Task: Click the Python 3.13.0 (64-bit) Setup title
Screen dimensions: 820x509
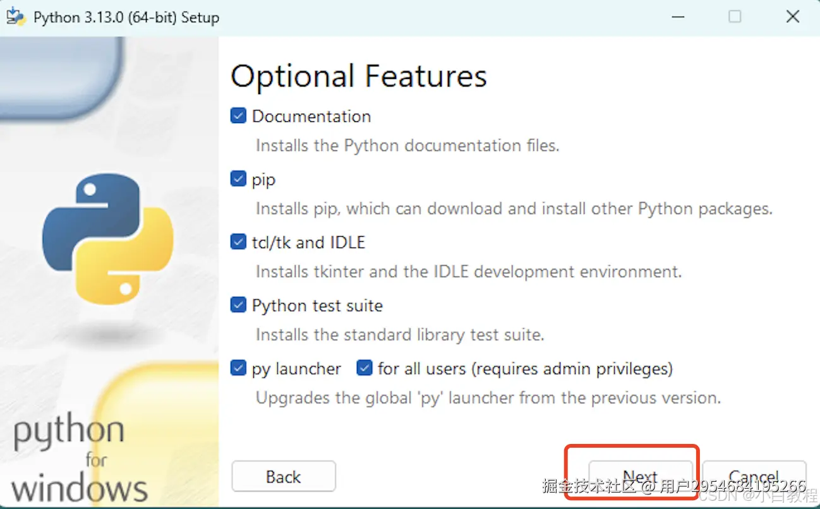Action: 126,17
